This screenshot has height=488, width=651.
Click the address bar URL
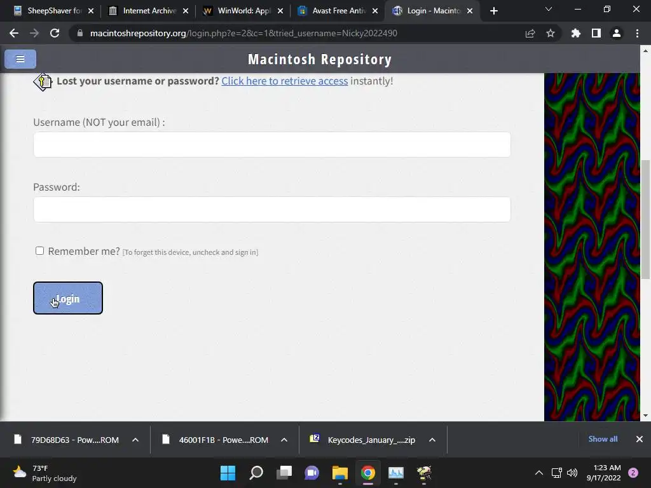coord(243,33)
